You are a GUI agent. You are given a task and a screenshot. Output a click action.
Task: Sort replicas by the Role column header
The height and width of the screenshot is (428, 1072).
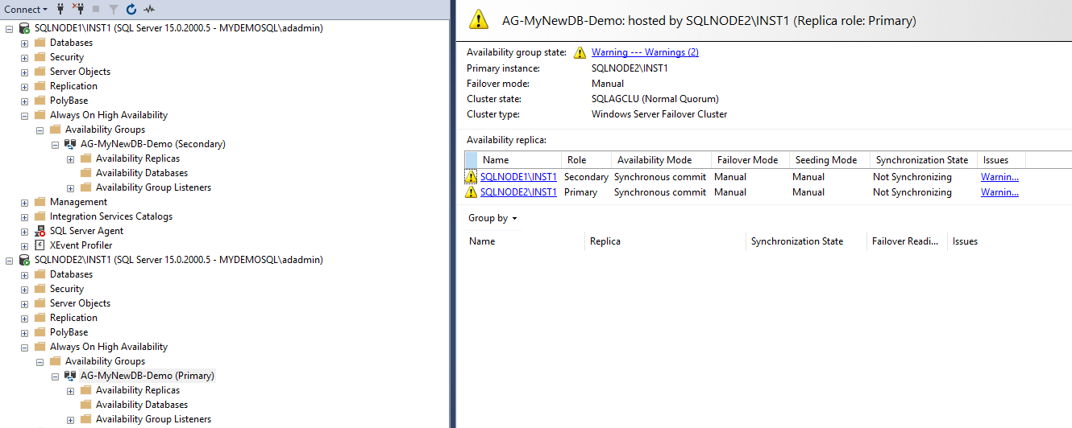[586, 160]
